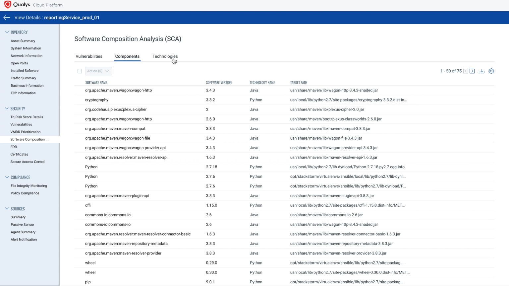This screenshot has height=286, width=509.
Task: Switch to the Technologies tab
Action: [165, 56]
